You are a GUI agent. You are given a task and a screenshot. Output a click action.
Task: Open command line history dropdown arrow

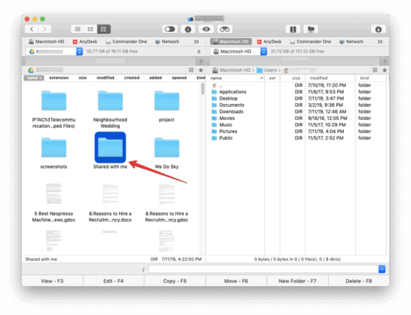coord(382,269)
